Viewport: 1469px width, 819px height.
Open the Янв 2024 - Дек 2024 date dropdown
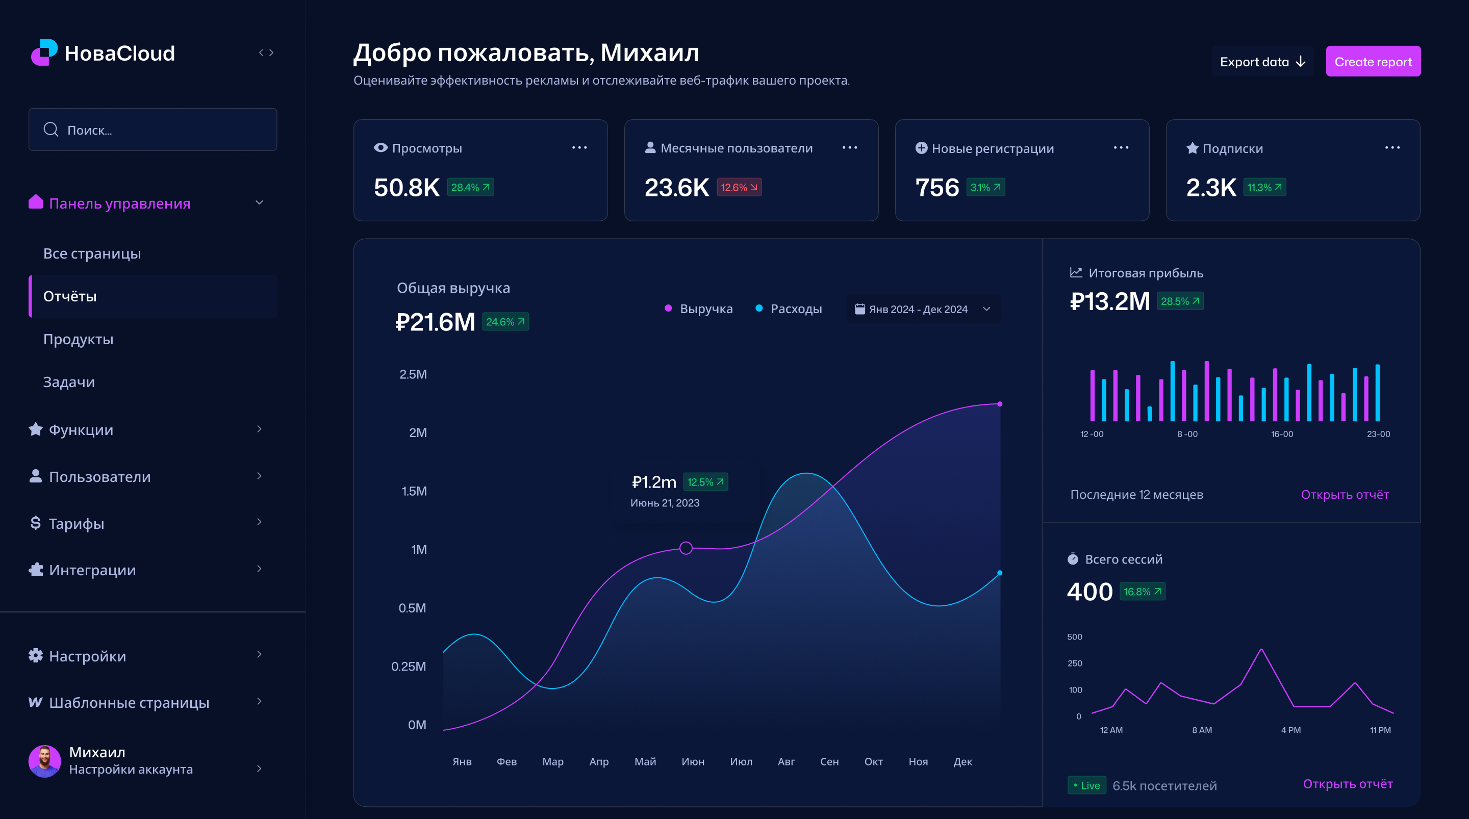pyautogui.click(x=923, y=309)
